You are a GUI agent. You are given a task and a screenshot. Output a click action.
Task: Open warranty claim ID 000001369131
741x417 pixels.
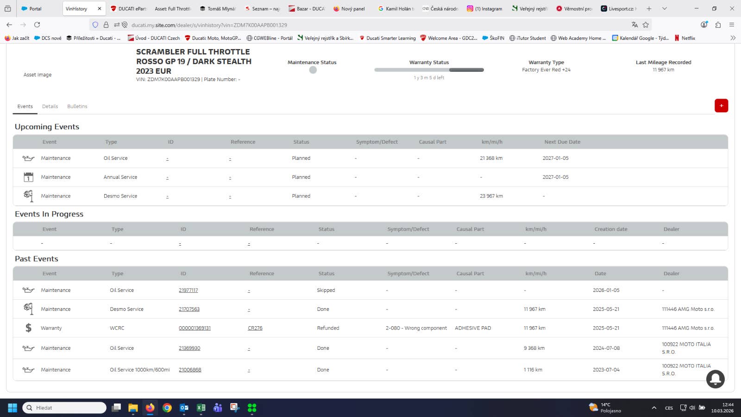coord(195,328)
